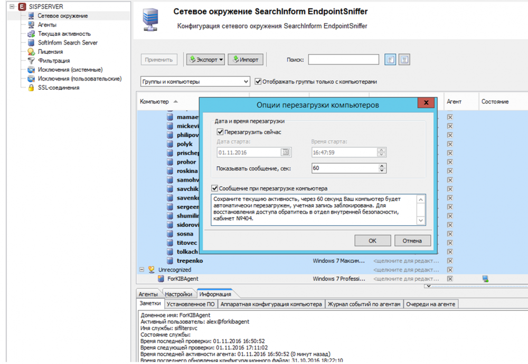Click second view mode icon near search
The image size is (528, 364).
[404, 60]
